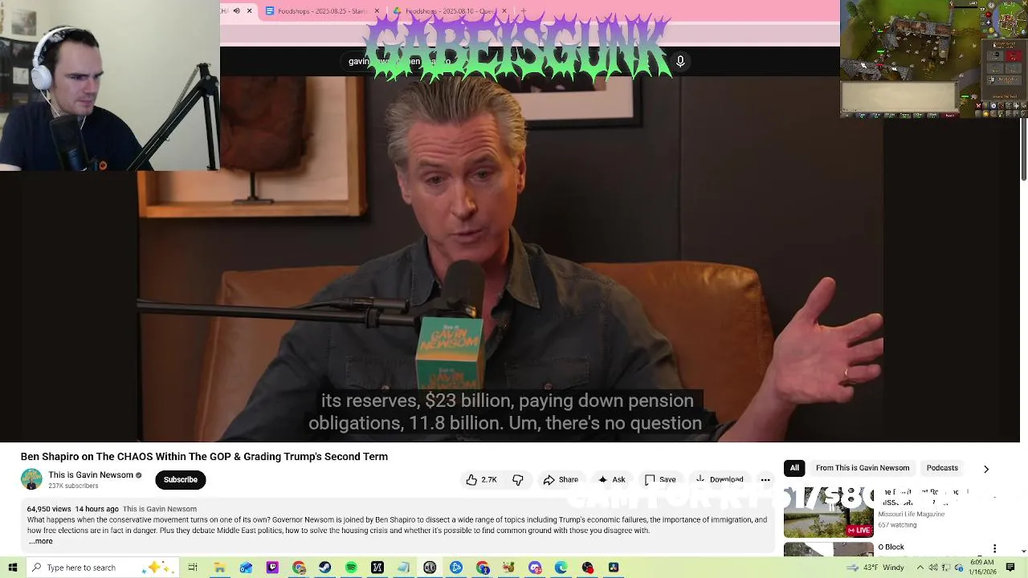Select From This is Gavin Newsom chip

pyautogui.click(x=863, y=468)
